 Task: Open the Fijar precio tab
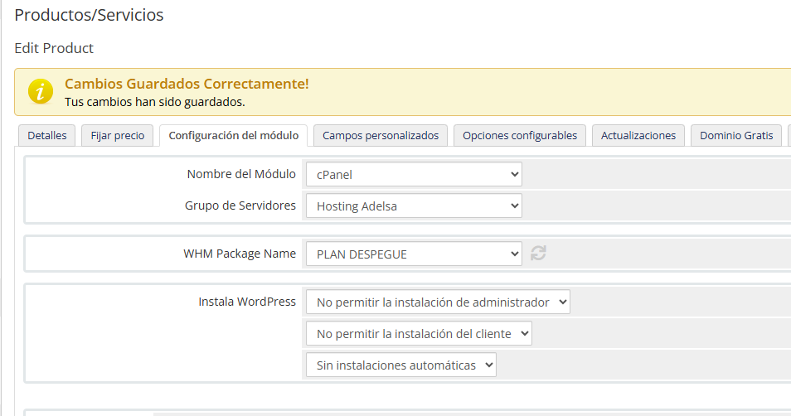[x=117, y=136]
